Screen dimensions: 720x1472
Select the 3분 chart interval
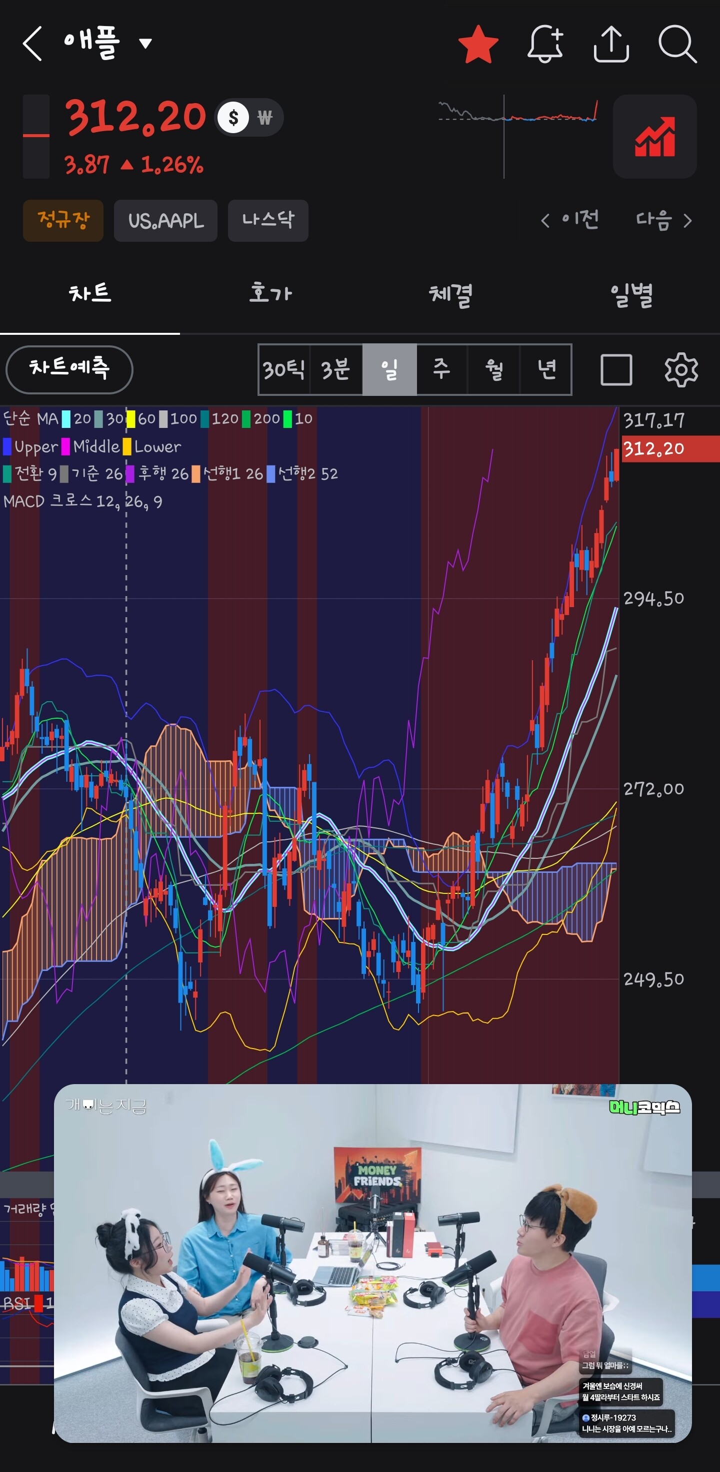[x=335, y=369]
